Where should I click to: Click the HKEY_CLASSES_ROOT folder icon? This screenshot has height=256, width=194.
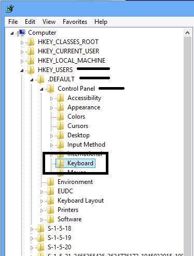click(31, 42)
